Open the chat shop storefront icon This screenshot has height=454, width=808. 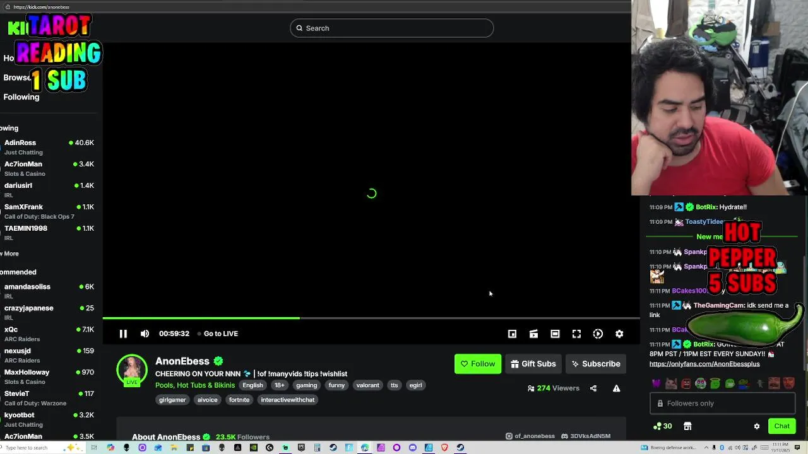tap(687, 426)
